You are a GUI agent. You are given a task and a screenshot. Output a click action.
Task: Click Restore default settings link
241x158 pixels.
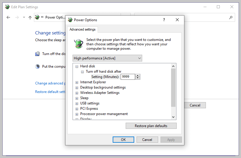coord(50,92)
